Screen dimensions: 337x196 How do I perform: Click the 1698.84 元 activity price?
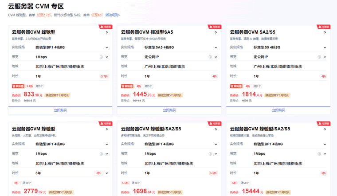(x=144, y=191)
